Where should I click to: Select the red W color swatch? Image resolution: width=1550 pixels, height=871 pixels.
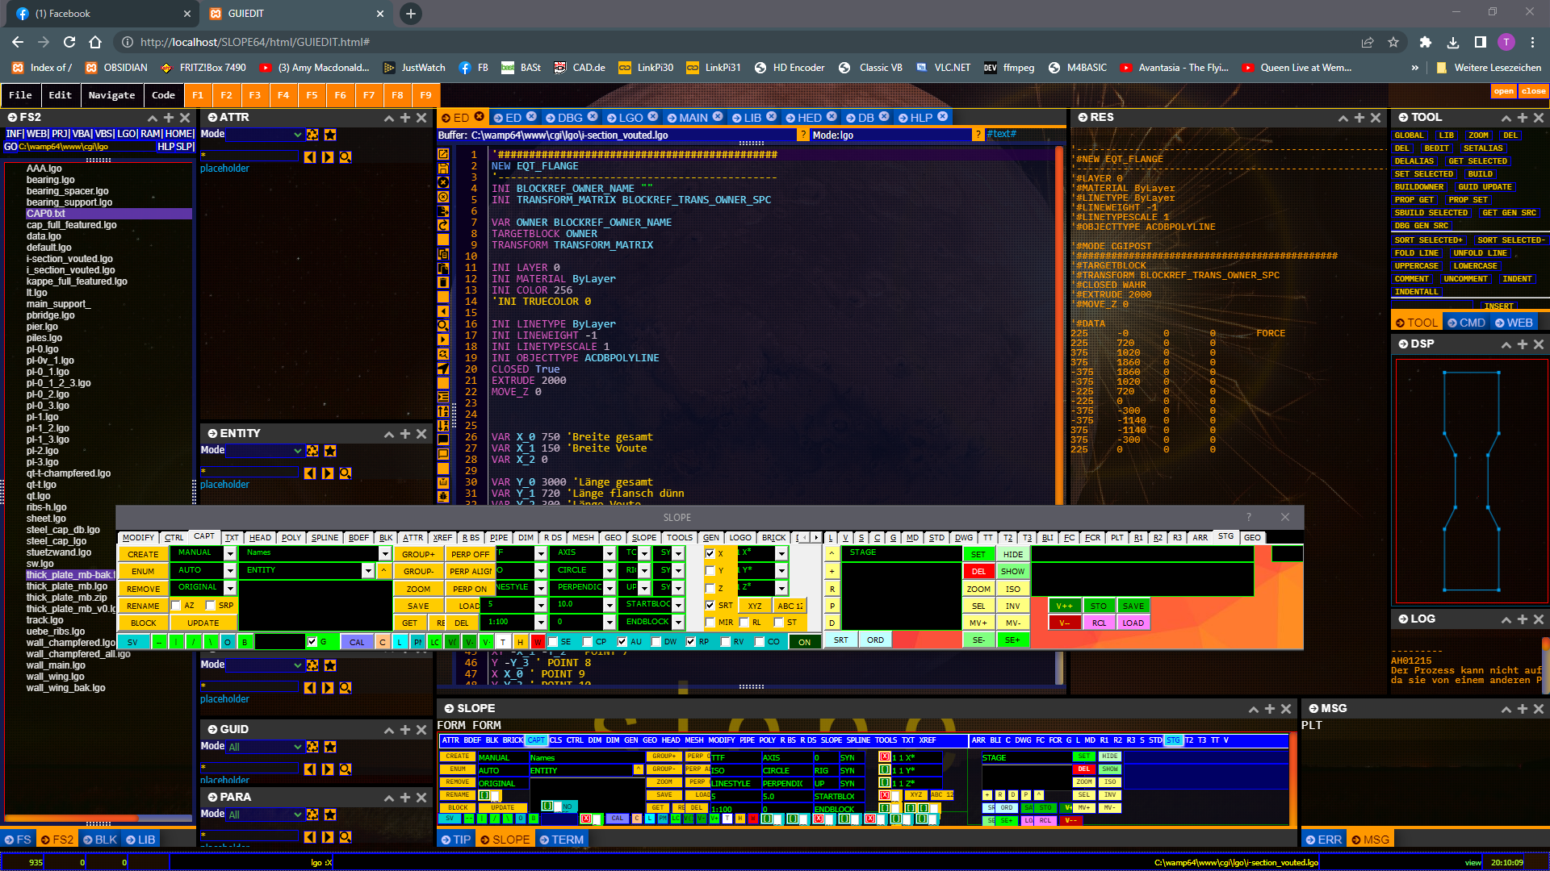click(x=538, y=641)
